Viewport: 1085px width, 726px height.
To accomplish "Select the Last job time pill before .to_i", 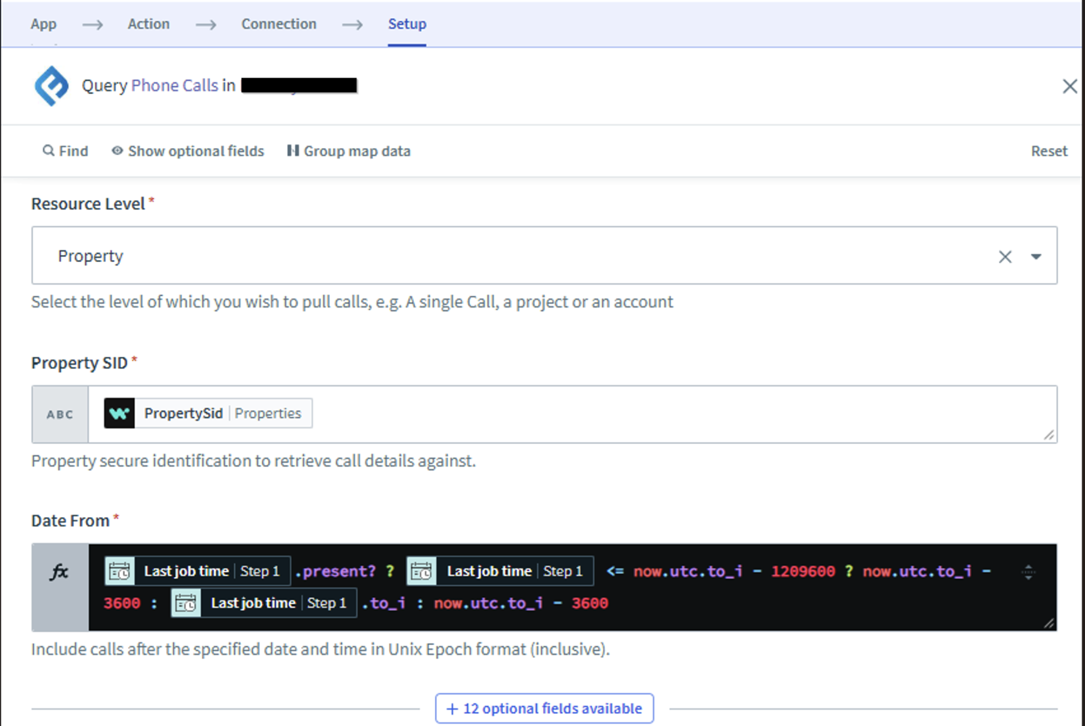I will [x=264, y=603].
